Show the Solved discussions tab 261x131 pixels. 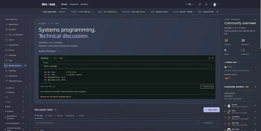point(81,116)
